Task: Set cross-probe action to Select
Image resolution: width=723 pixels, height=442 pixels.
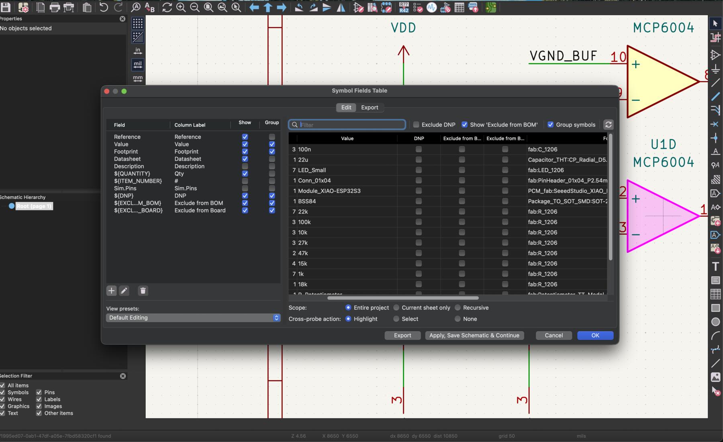Action: (x=396, y=319)
